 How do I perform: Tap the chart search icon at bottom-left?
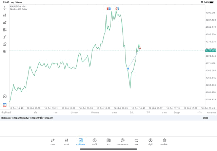[x=4, y=97]
